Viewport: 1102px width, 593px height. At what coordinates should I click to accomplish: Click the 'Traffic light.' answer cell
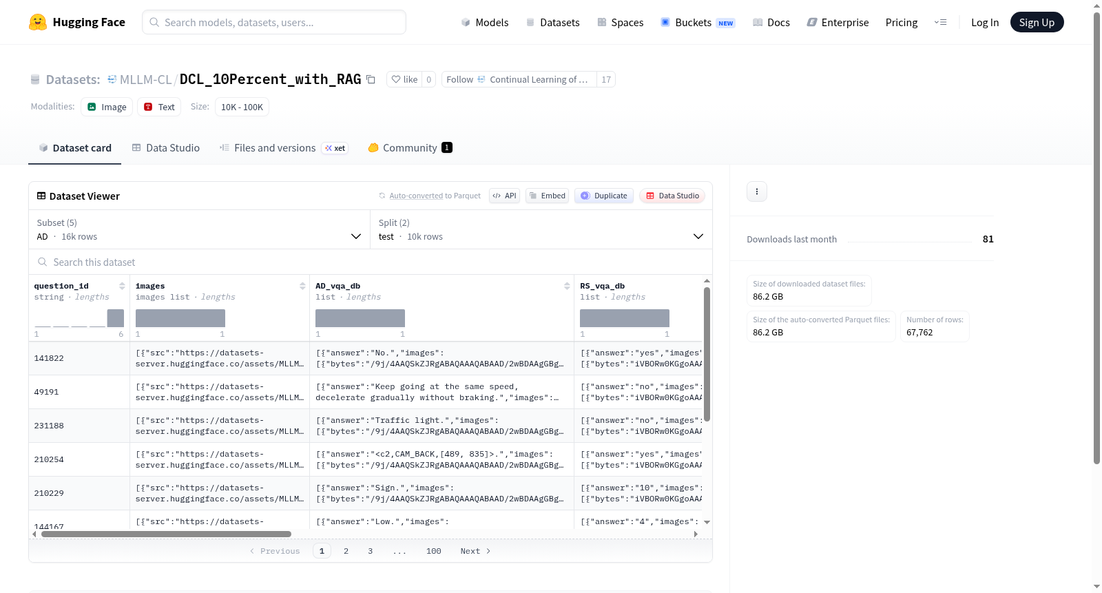point(442,426)
